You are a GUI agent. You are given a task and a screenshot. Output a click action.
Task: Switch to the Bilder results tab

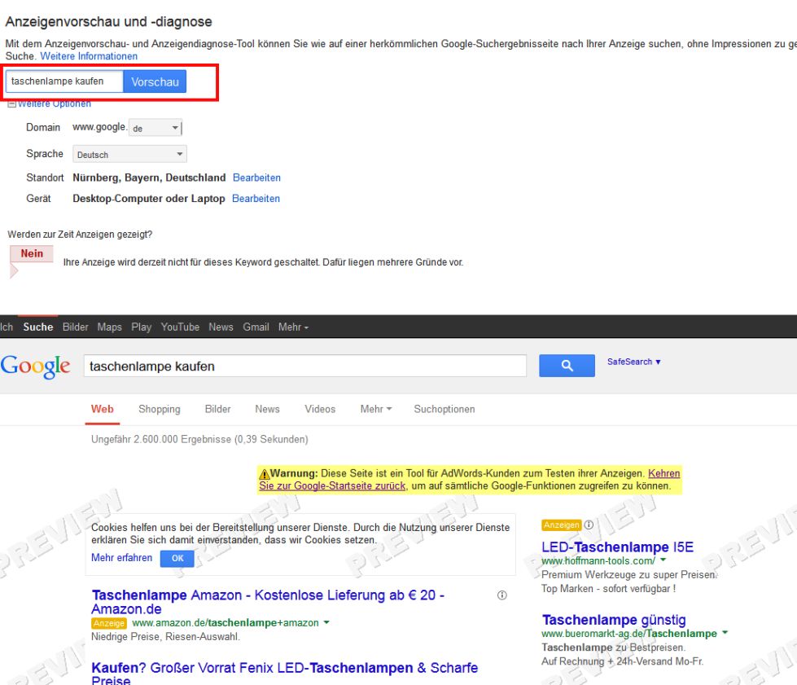tap(217, 409)
